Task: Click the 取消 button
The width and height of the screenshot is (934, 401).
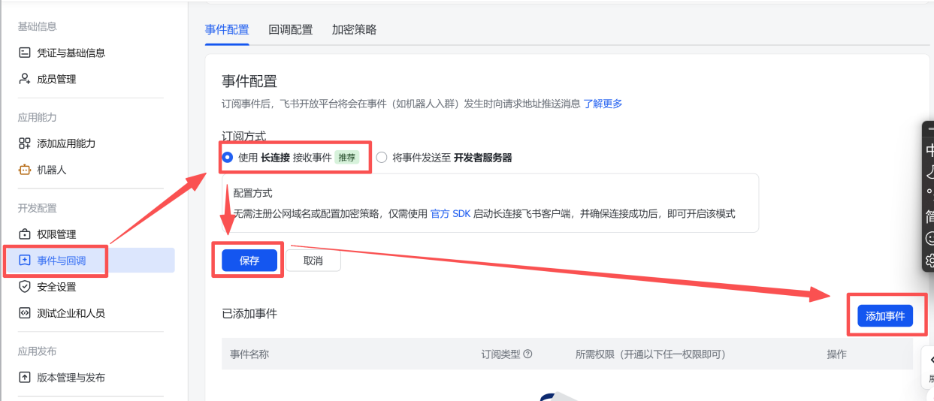Action: pyautogui.click(x=313, y=261)
